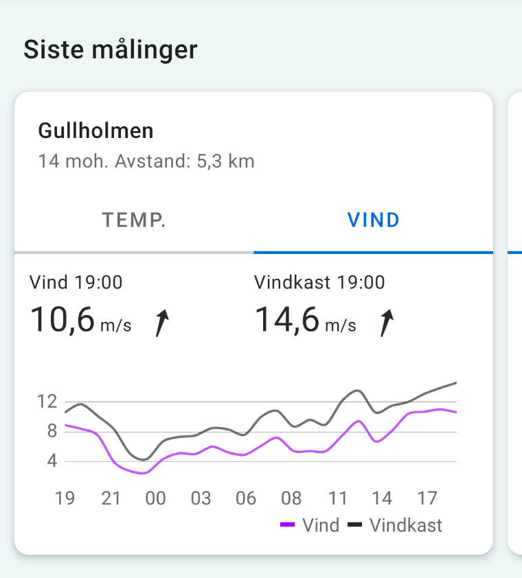
Task: Click the dark Vindkast legend swatch
Action: pyautogui.click(x=355, y=525)
